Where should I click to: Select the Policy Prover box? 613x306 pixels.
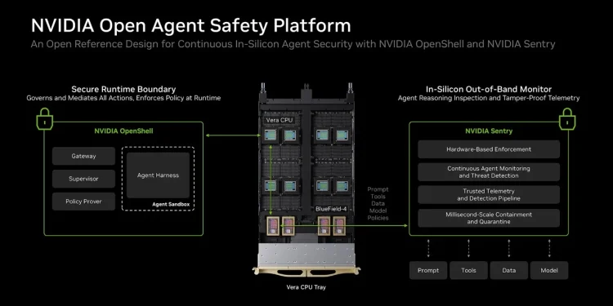[x=83, y=202]
